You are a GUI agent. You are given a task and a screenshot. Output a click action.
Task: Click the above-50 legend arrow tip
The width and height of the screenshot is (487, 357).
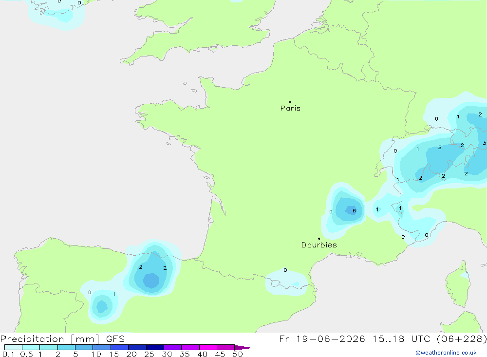coord(243,348)
